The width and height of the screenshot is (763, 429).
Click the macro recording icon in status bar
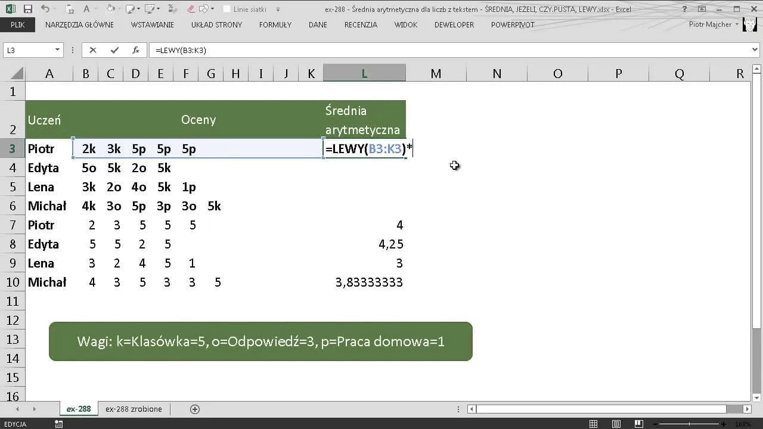pyautogui.click(x=58, y=424)
